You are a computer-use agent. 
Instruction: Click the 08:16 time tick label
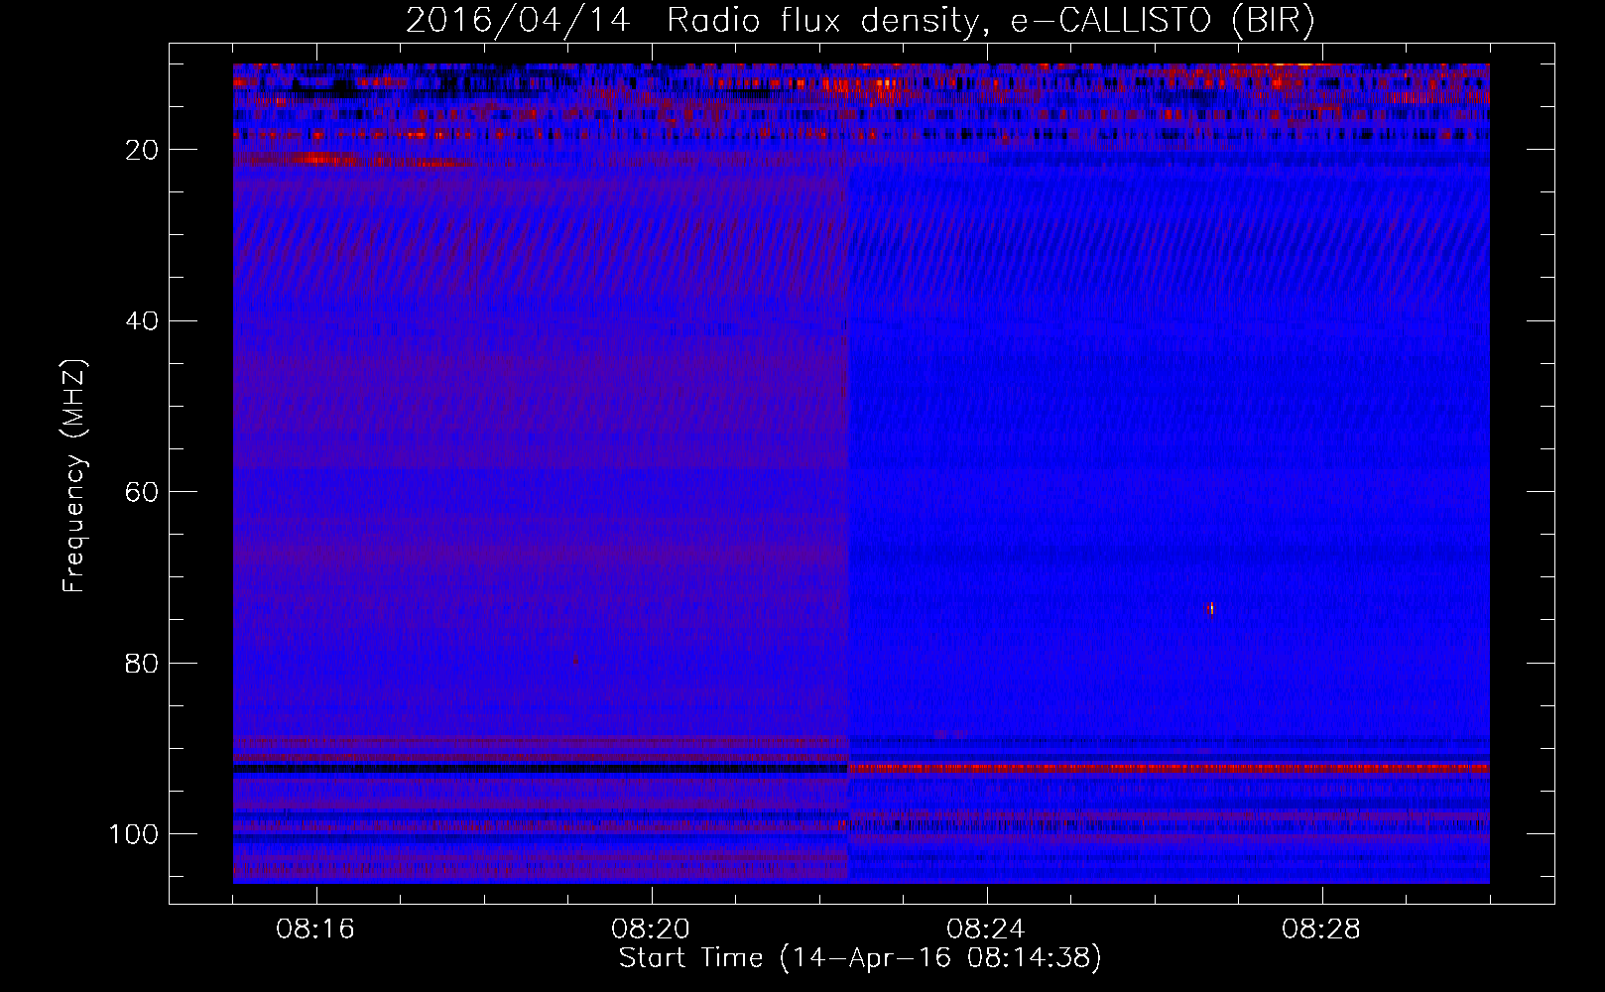pos(316,930)
